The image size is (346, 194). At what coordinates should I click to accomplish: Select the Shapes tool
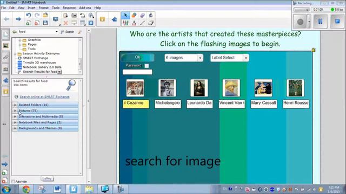(x=134, y=15)
